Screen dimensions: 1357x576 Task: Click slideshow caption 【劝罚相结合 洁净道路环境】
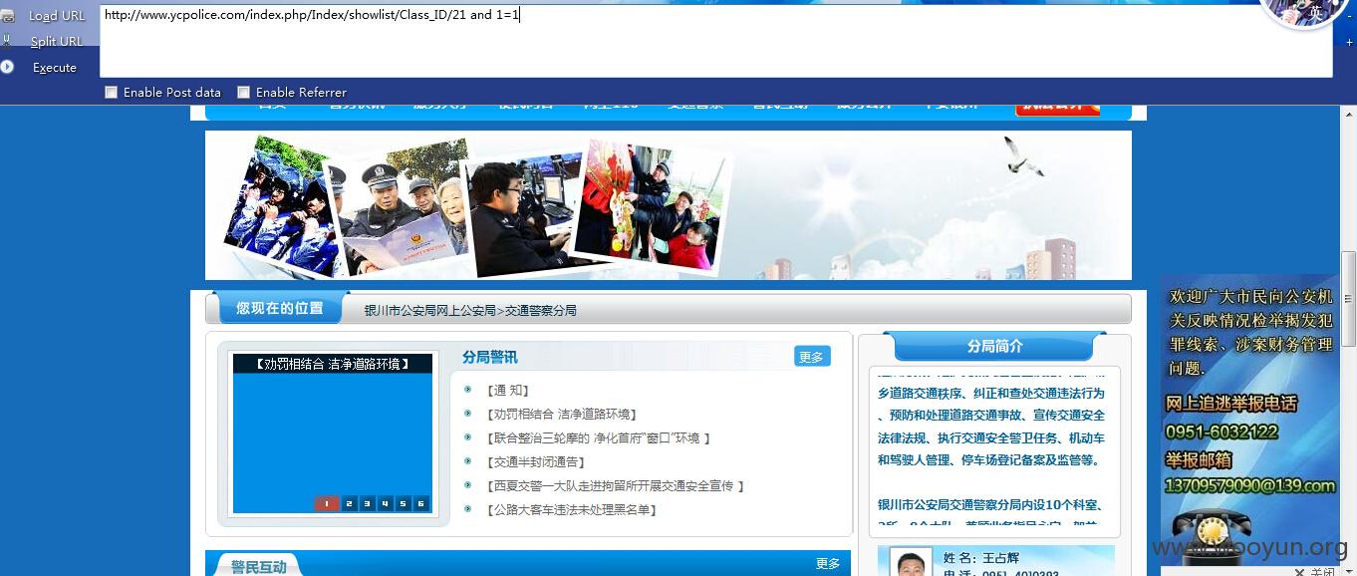tap(333, 364)
